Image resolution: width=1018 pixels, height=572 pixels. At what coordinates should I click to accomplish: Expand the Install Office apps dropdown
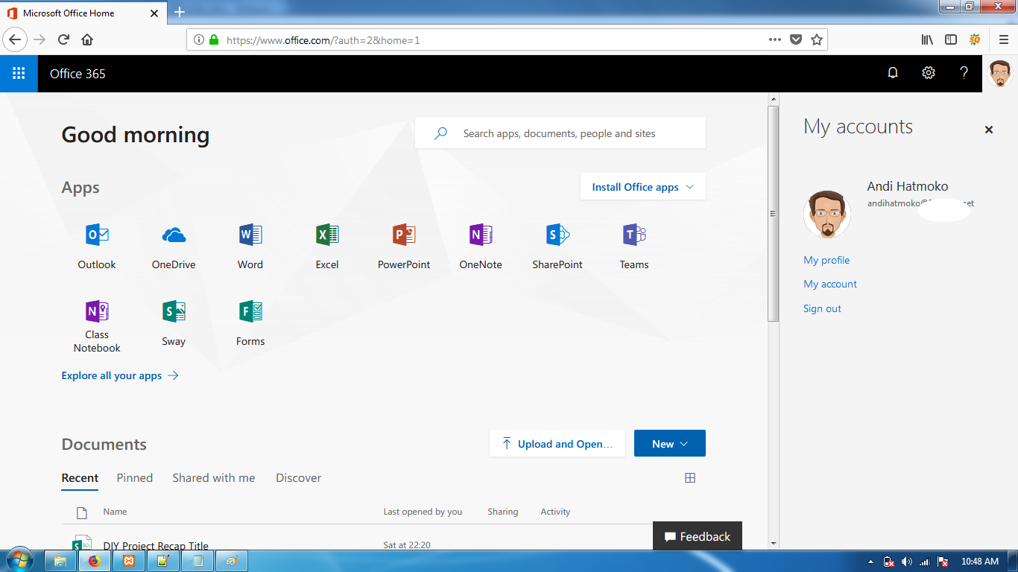pos(642,186)
